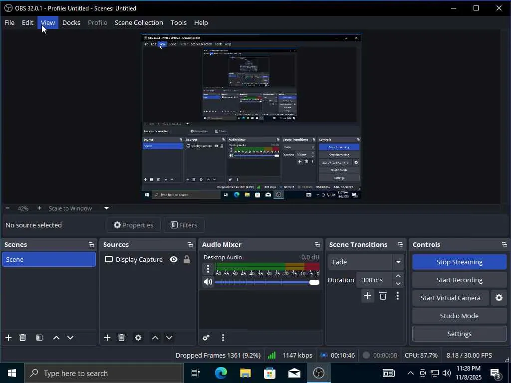Viewport: 511px width, 383px height.
Task: Open Desktop Audio options three-dot menu
Action: click(x=208, y=269)
